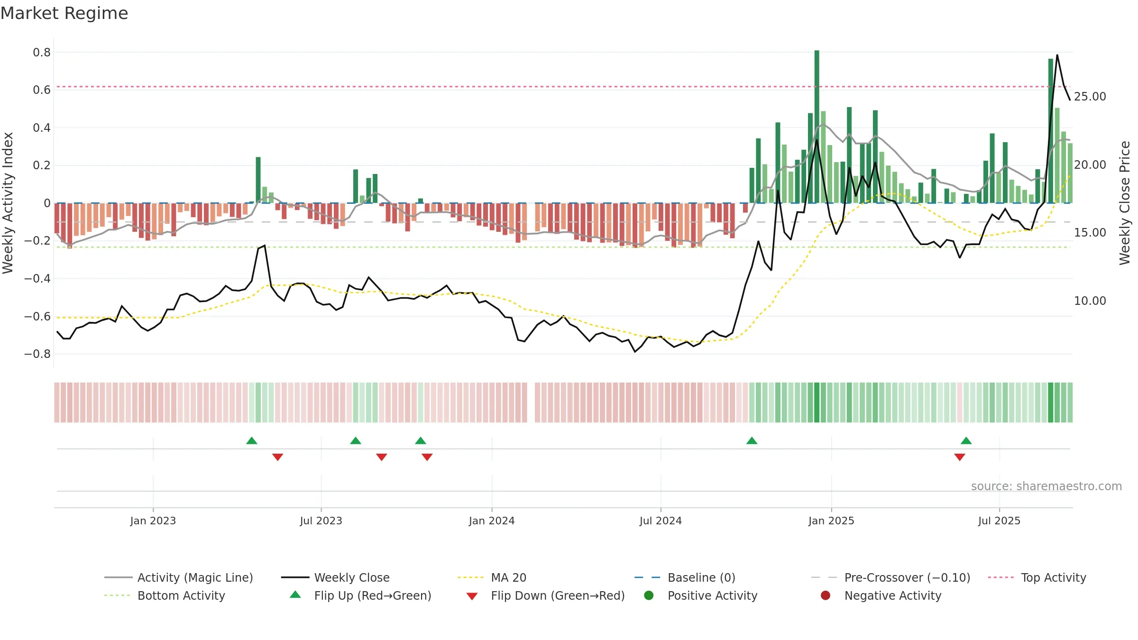This screenshot has width=1138, height=640.
Task: Click the Weekly Activity Index axis title
Action: point(8,203)
